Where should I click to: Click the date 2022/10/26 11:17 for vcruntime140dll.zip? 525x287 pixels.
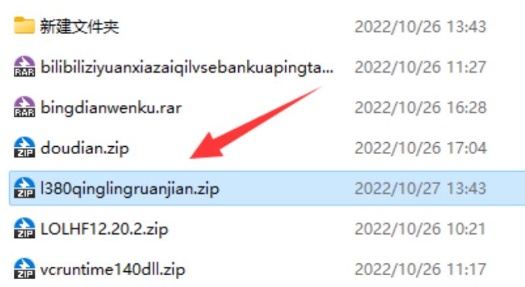[x=421, y=269]
